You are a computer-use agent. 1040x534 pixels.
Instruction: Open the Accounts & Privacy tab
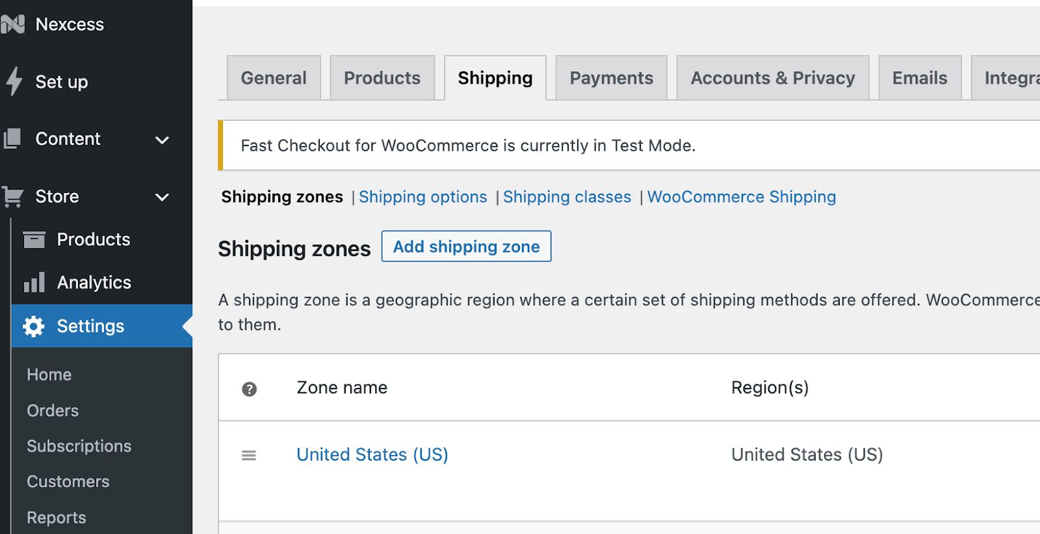772,78
